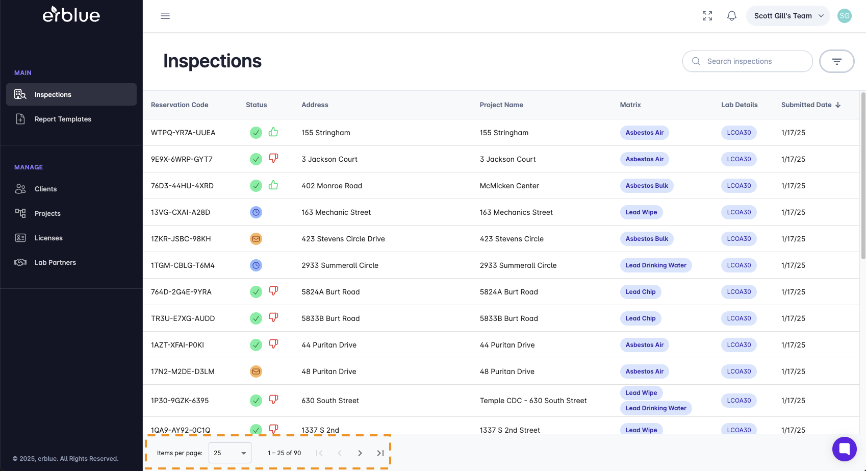The width and height of the screenshot is (866, 471).
Task: Click project name McMicken Center
Action: [510, 186]
